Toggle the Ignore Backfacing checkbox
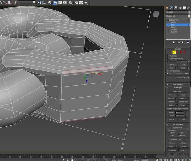The width and height of the screenshot is (191, 161). coord(168,58)
